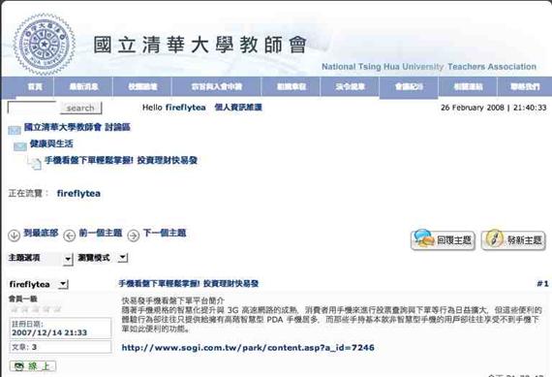Image resolution: width=552 pixels, height=377 pixels.
Task: Open the 首頁 navigation tab
Action: [x=35, y=86]
